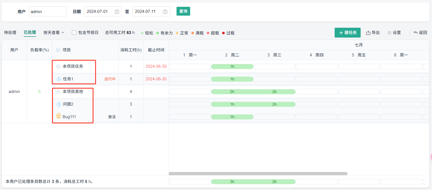The height and width of the screenshot is (190, 432).
Task: Open settings via the gear icon
Action: (x=389, y=33)
